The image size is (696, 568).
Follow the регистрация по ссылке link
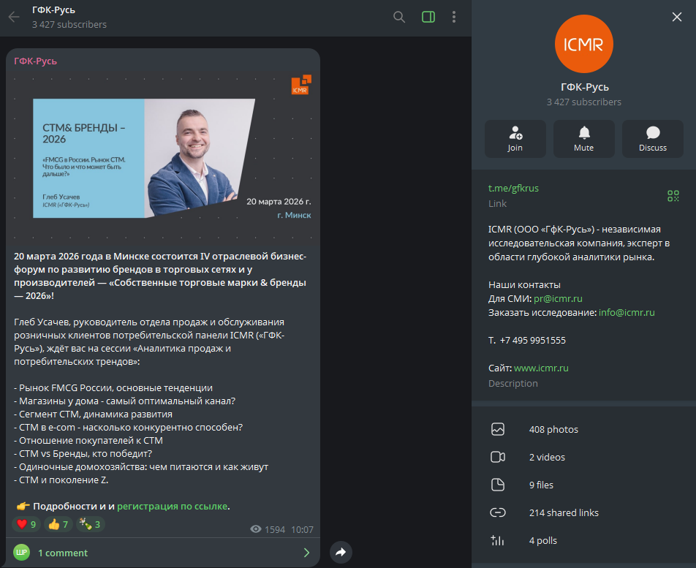point(173,507)
